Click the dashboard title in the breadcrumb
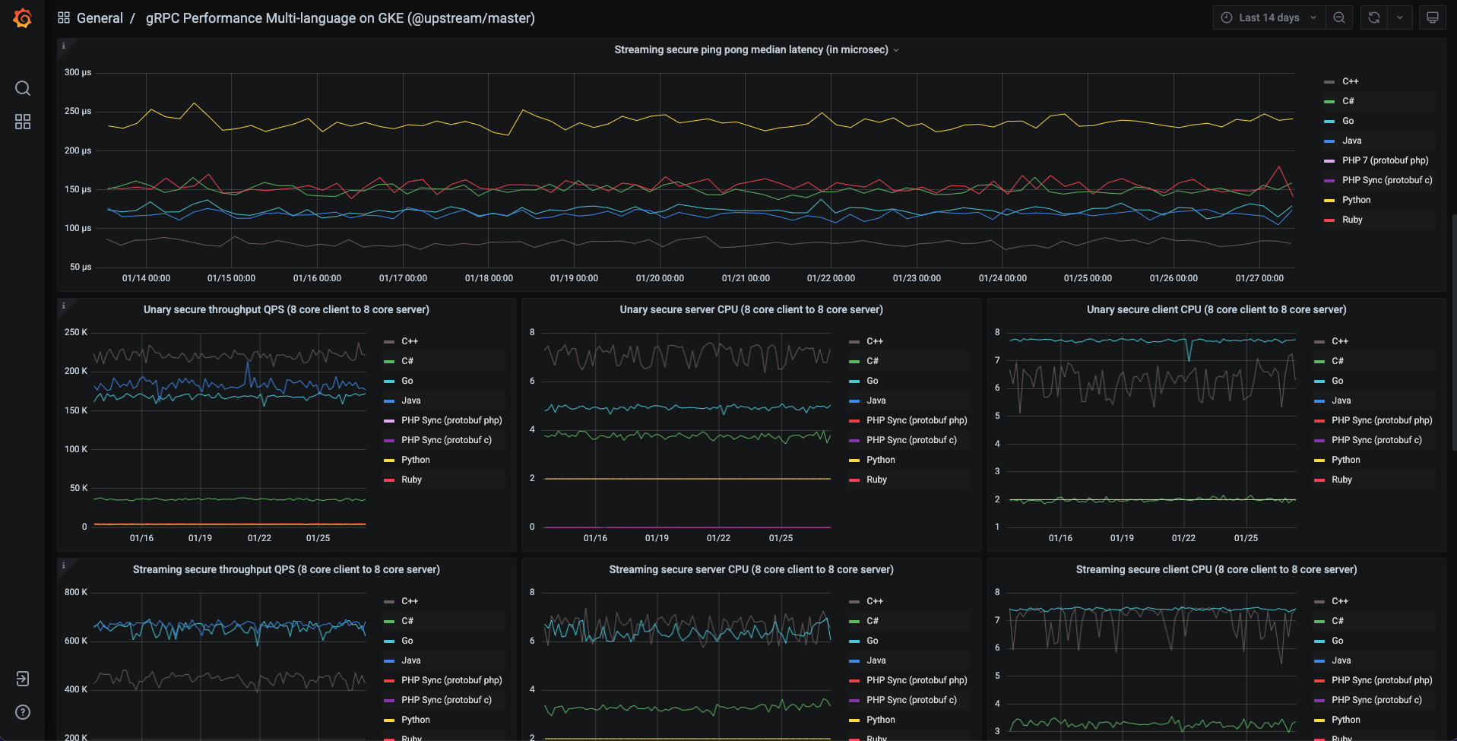The width and height of the screenshot is (1457, 741). pyautogui.click(x=340, y=17)
